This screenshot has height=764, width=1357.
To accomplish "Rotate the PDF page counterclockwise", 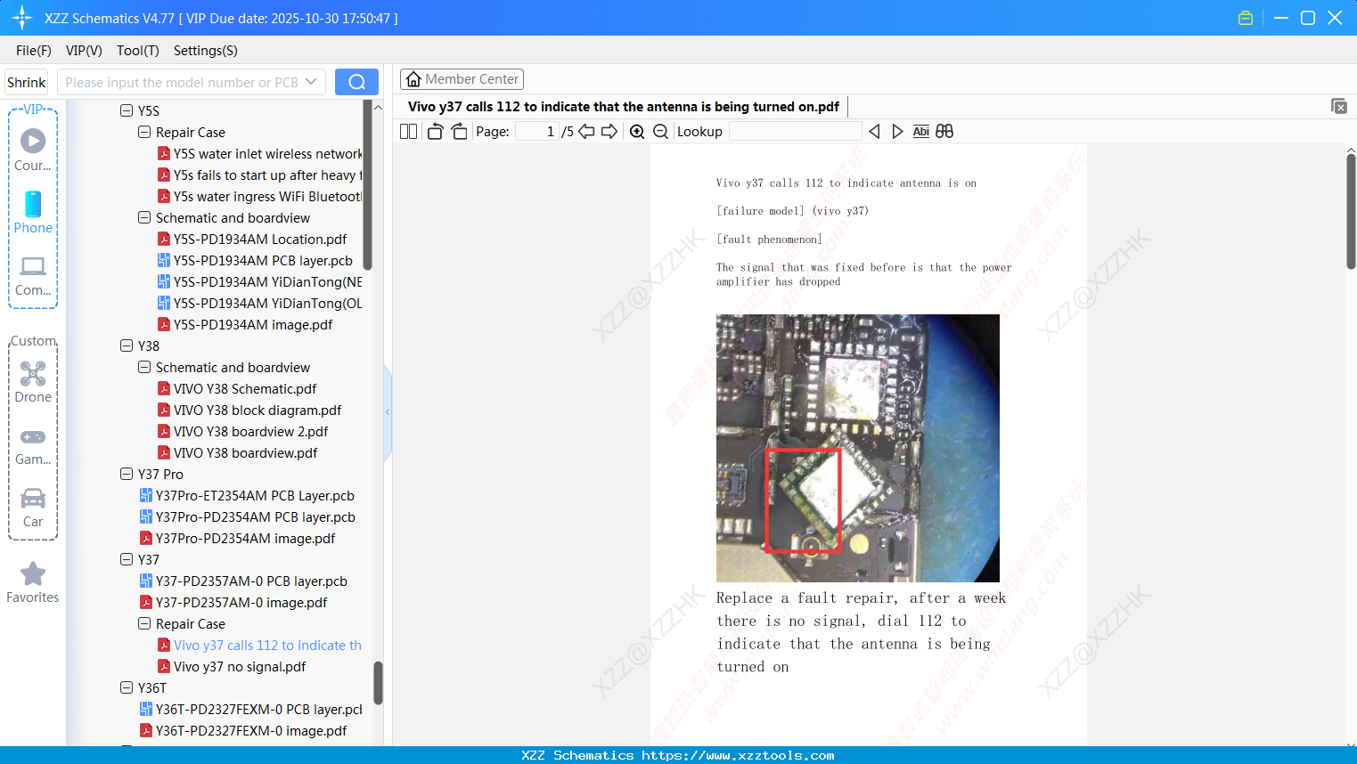I will point(435,131).
